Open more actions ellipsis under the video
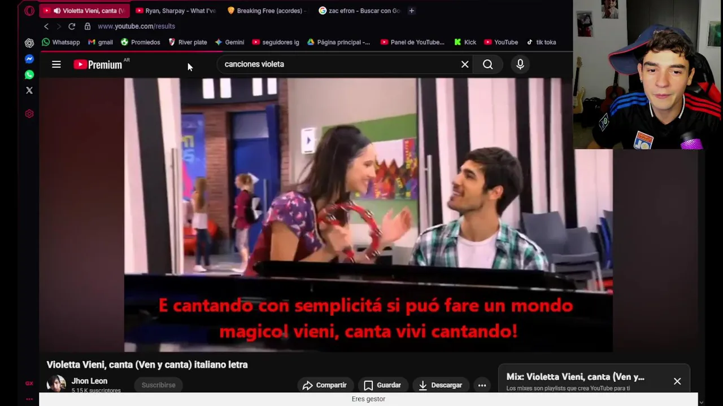The height and width of the screenshot is (406, 723). pos(482,385)
